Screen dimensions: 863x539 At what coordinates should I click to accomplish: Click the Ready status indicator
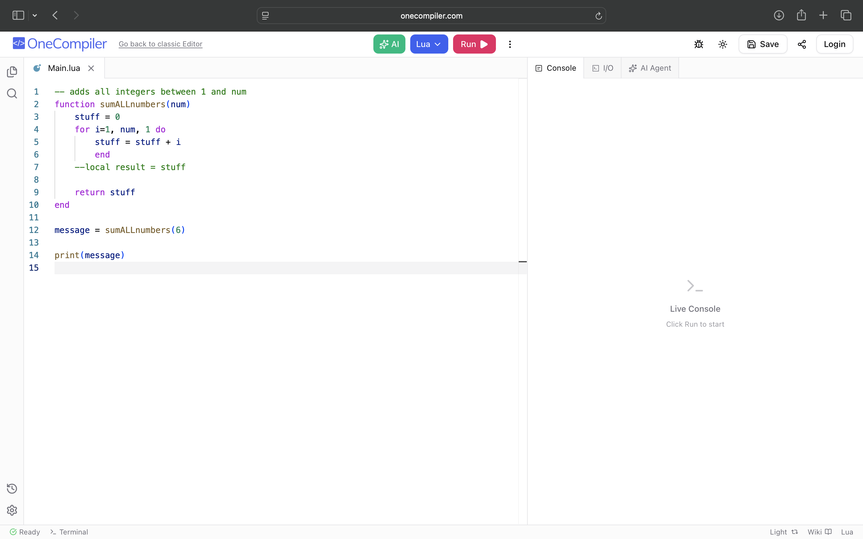pos(25,532)
